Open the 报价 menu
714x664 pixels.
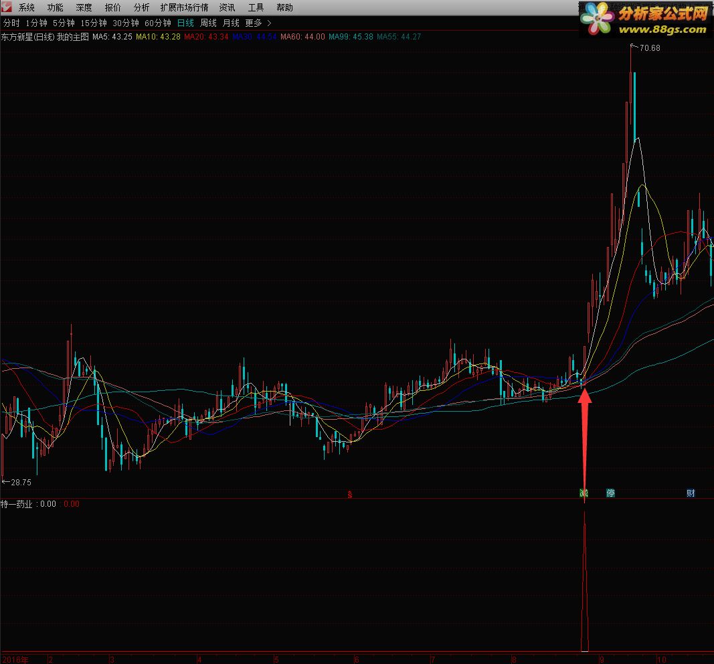coord(112,8)
